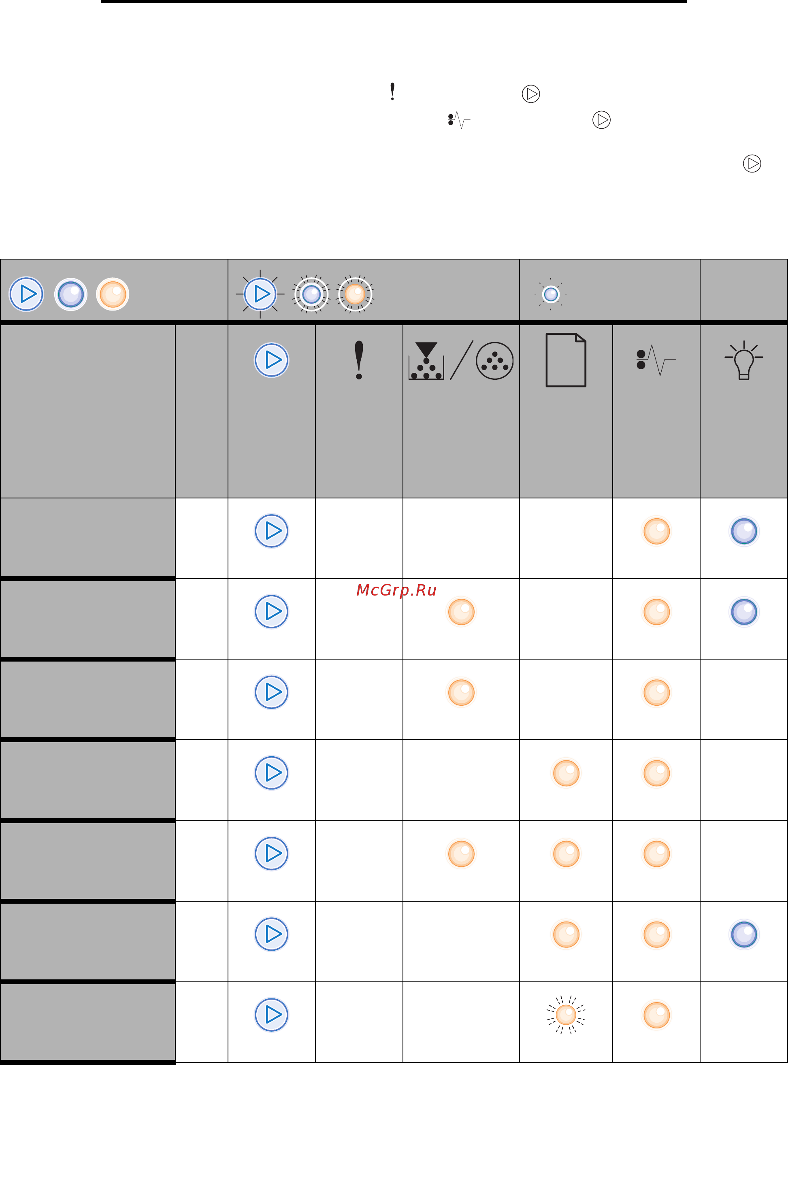788x1179 pixels.
Task: Click the McGrp.Ru watermark link
Action: click(396, 590)
